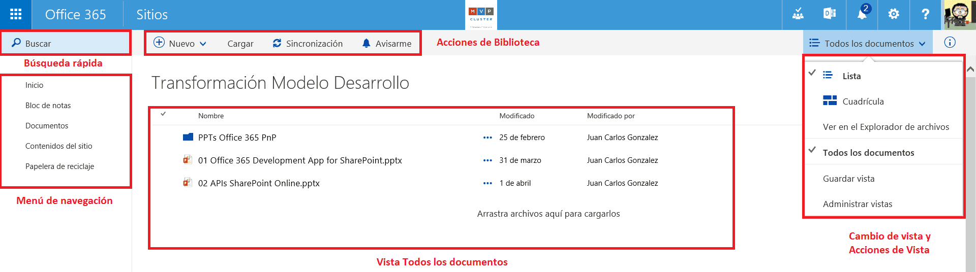Choose Ver en el Explorador de archivos
Image resolution: width=976 pixels, height=272 pixels.
886,127
